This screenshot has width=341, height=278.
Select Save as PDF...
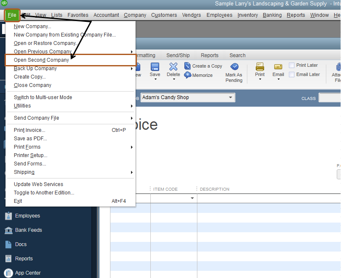(x=70, y=139)
